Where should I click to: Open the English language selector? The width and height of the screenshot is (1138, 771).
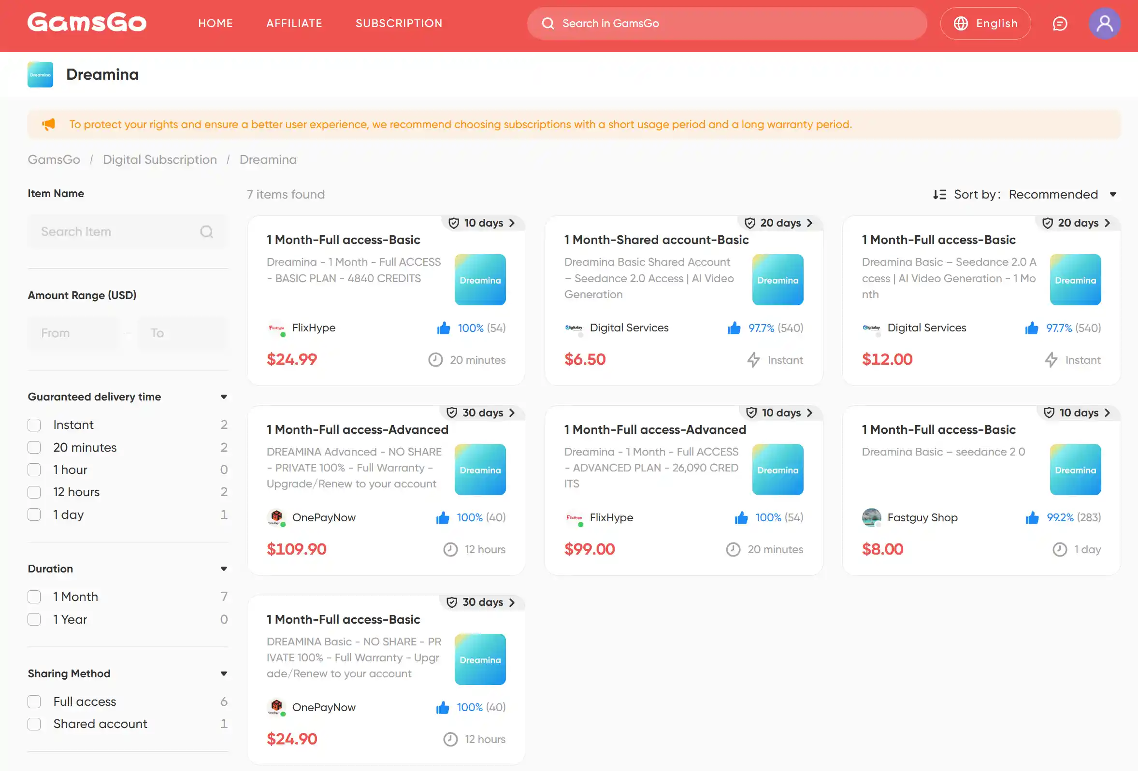[985, 24]
